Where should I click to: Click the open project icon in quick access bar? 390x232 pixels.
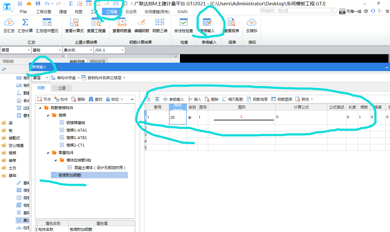[x=29, y=3]
